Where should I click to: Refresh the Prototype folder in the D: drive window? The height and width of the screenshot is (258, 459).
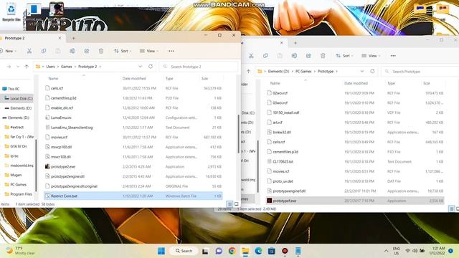pyautogui.click(x=372, y=71)
